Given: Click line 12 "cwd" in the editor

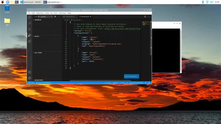Looking at the screenshot, I should [94, 46].
